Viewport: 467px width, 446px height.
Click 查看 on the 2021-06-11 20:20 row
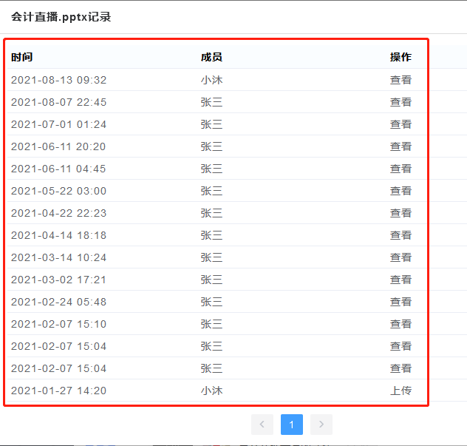400,146
